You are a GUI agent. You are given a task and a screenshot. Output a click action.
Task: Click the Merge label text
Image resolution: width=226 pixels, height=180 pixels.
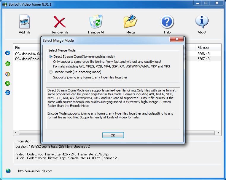tap(131, 32)
